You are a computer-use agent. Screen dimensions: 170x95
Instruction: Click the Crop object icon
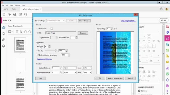pos(149,72)
